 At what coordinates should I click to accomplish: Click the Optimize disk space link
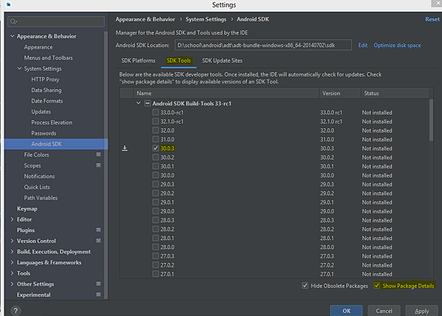[x=397, y=45]
